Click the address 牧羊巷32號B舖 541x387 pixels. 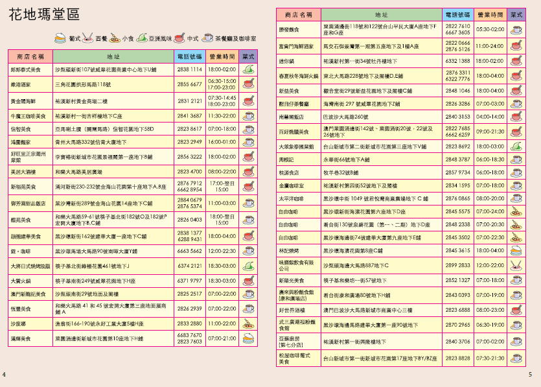(x=341, y=172)
